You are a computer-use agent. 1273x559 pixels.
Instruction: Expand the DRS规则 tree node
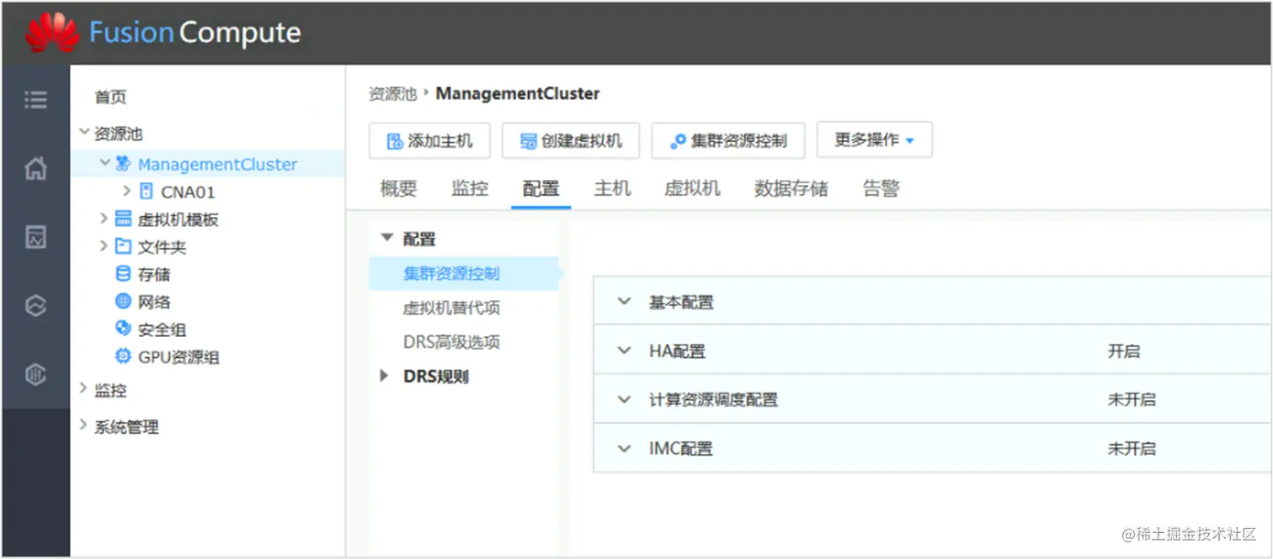pyautogui.click(x=383, y=376)
